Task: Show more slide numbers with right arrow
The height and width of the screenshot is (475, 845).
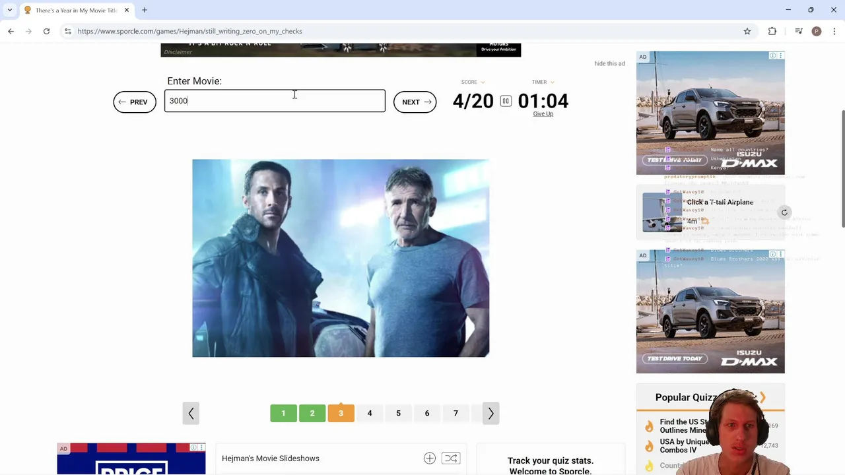Action: click(490, 413)
